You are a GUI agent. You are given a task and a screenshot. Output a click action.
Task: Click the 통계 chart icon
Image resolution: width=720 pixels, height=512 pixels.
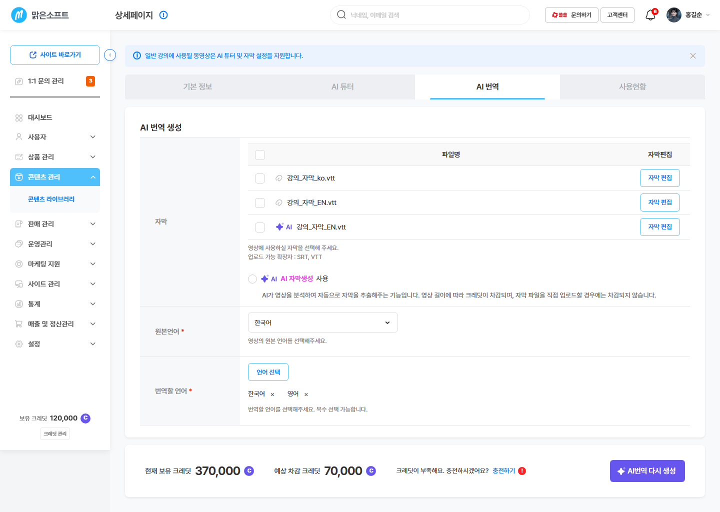pyautogui.click(x=19, y=304)
